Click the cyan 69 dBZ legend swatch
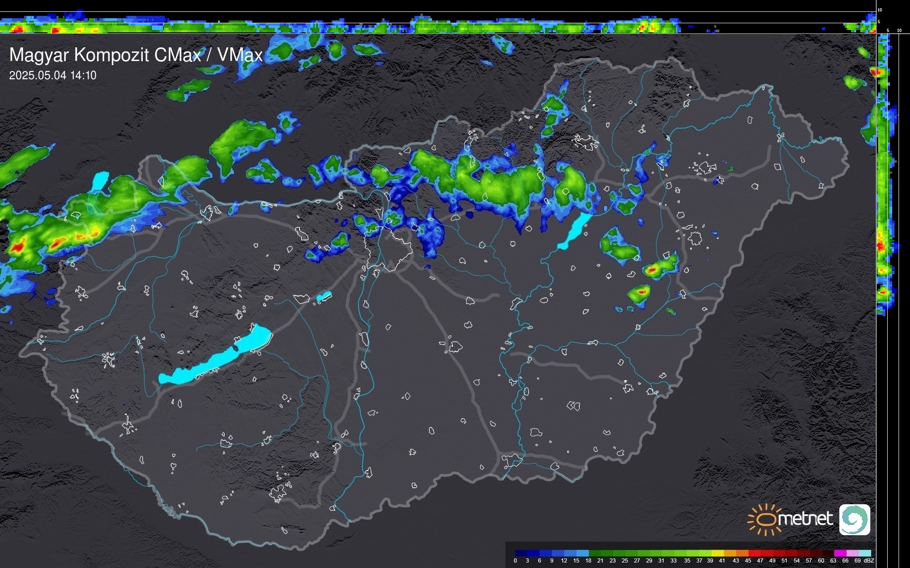This screenshot has width=910, height=568. (x=864, y=553)
